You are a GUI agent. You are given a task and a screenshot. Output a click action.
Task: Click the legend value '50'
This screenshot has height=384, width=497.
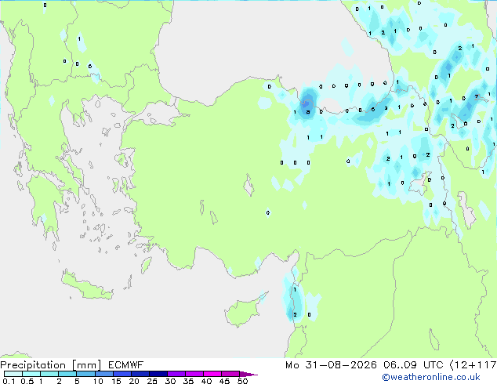[x=242, y=381]
